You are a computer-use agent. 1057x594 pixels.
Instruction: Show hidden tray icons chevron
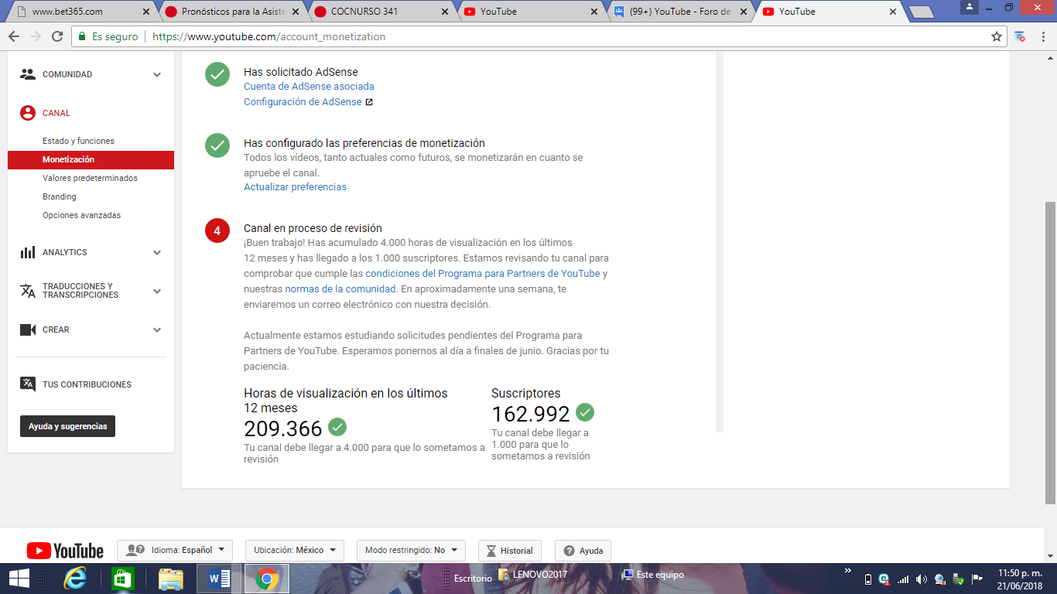850,571
